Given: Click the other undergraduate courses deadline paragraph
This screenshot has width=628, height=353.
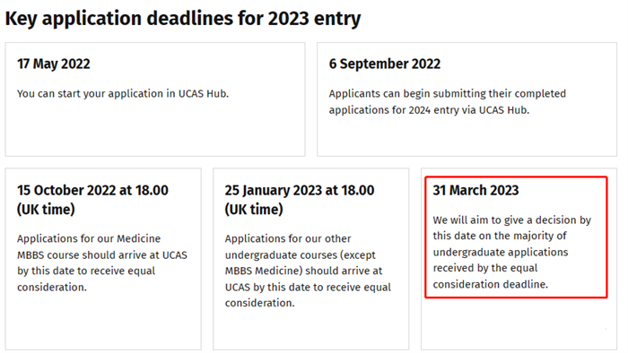Looking at the screenshot, I should (x=308, y=271).
